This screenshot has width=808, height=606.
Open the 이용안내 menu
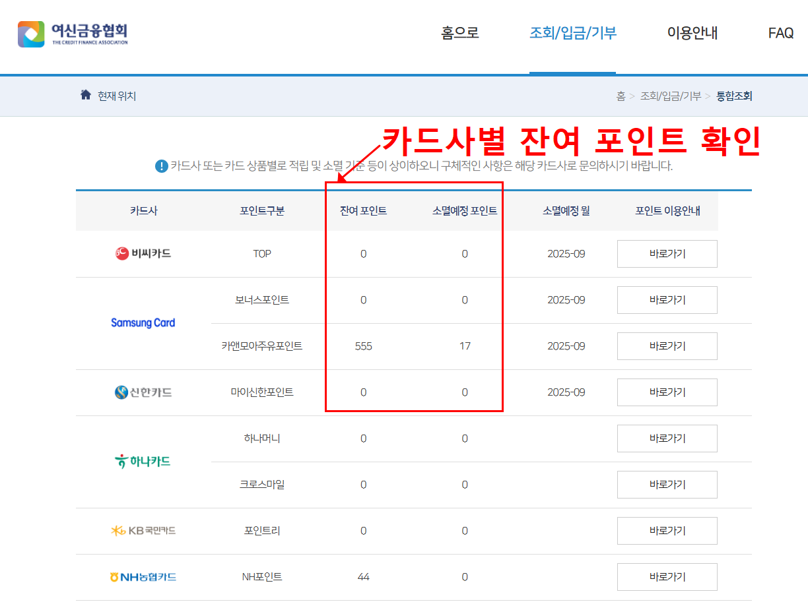point(692,33)
